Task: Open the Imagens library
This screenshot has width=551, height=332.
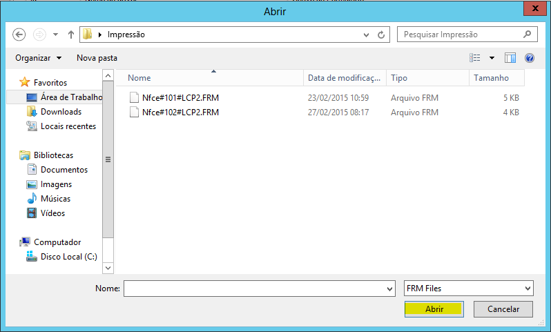Action: click(x=56, y=184)
